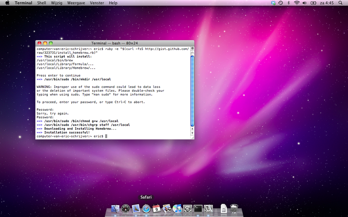Launch Dashboard from the Dock
The height and width of the screenshot is (217, 348).
click(x=126, y=209)
